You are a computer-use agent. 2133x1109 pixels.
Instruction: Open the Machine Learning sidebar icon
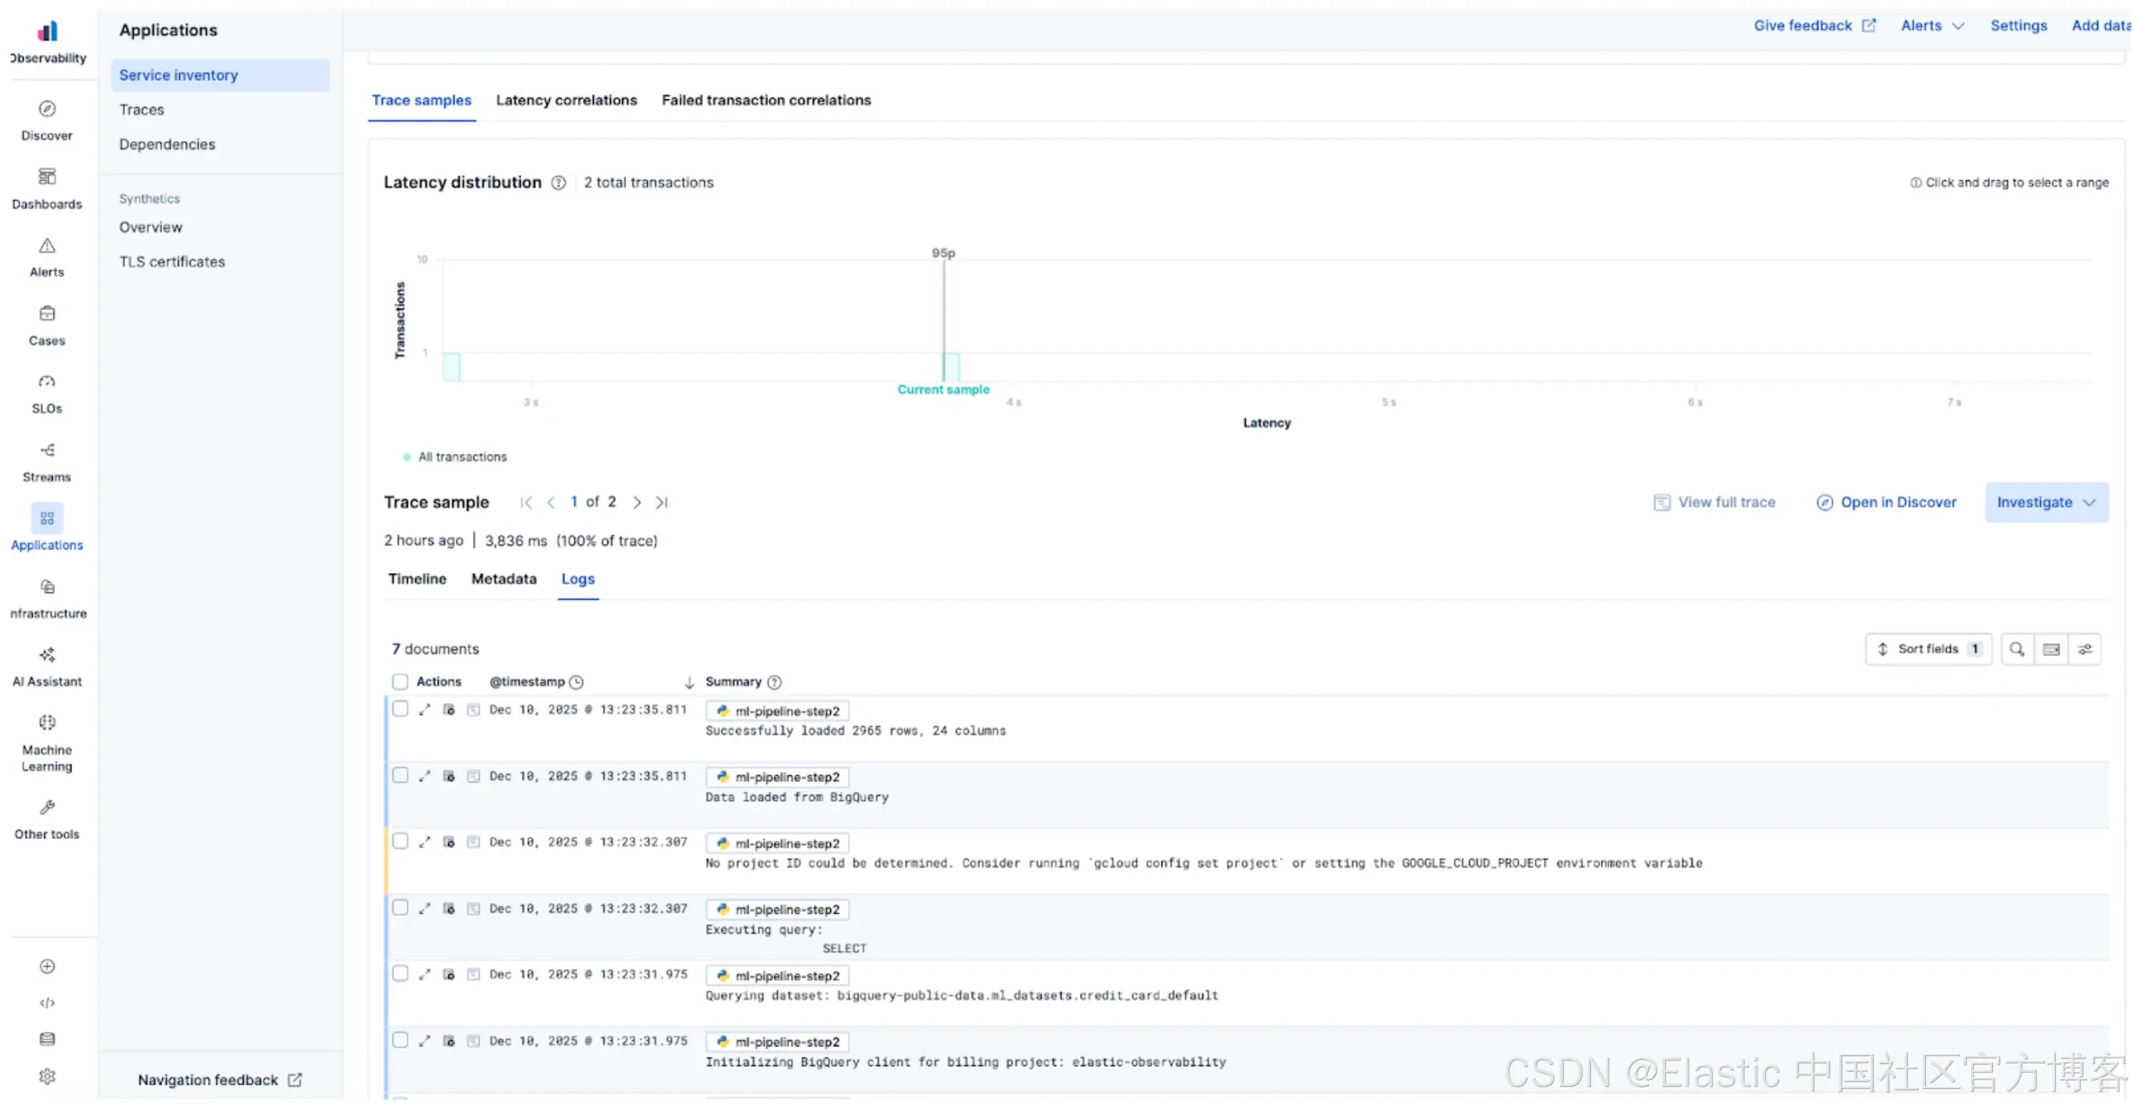[x=47, y=723]
